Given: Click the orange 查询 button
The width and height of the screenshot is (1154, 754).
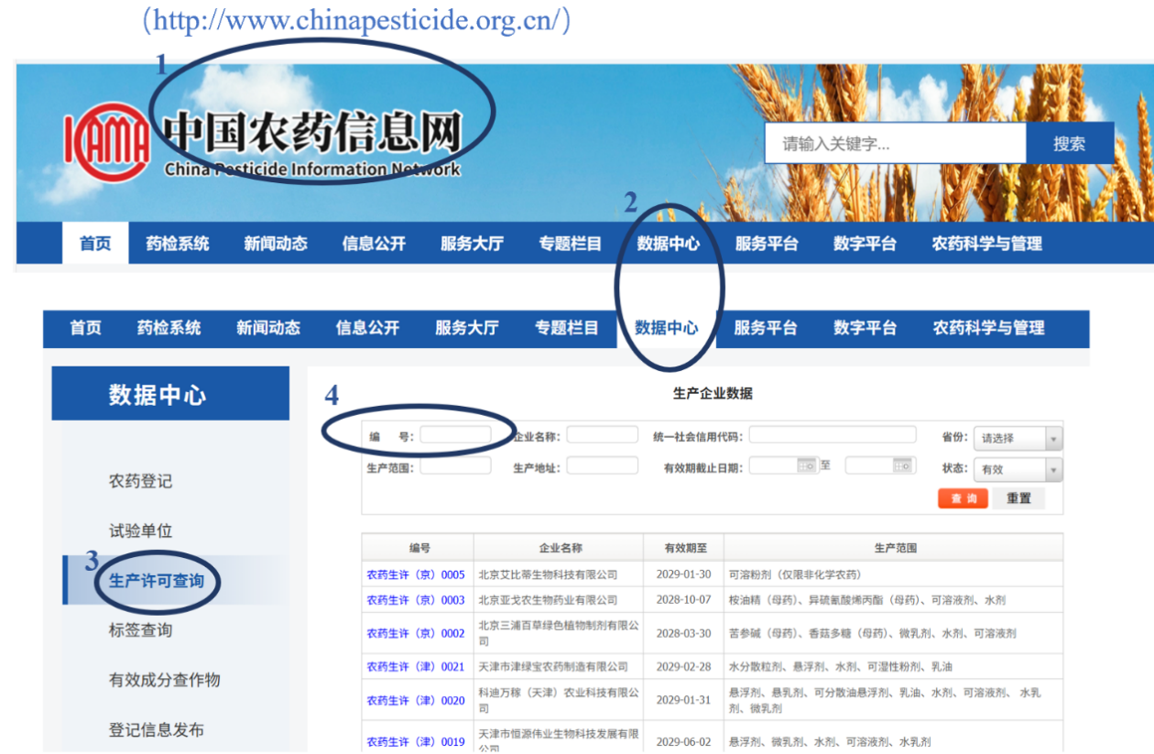Looking at the screenshot, I should tap(963, 498).
